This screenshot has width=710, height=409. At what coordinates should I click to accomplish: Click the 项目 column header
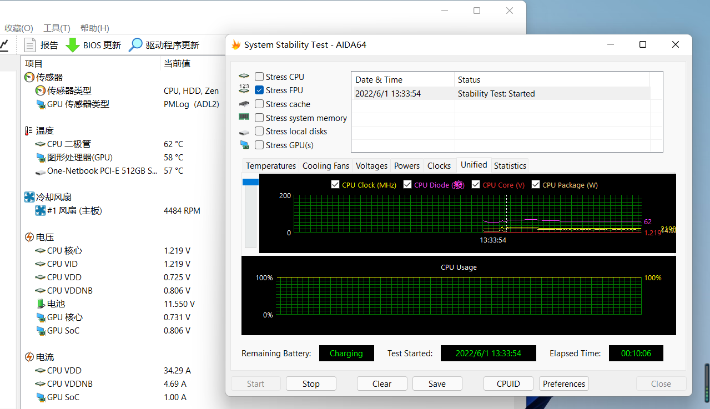coord(90,63)
